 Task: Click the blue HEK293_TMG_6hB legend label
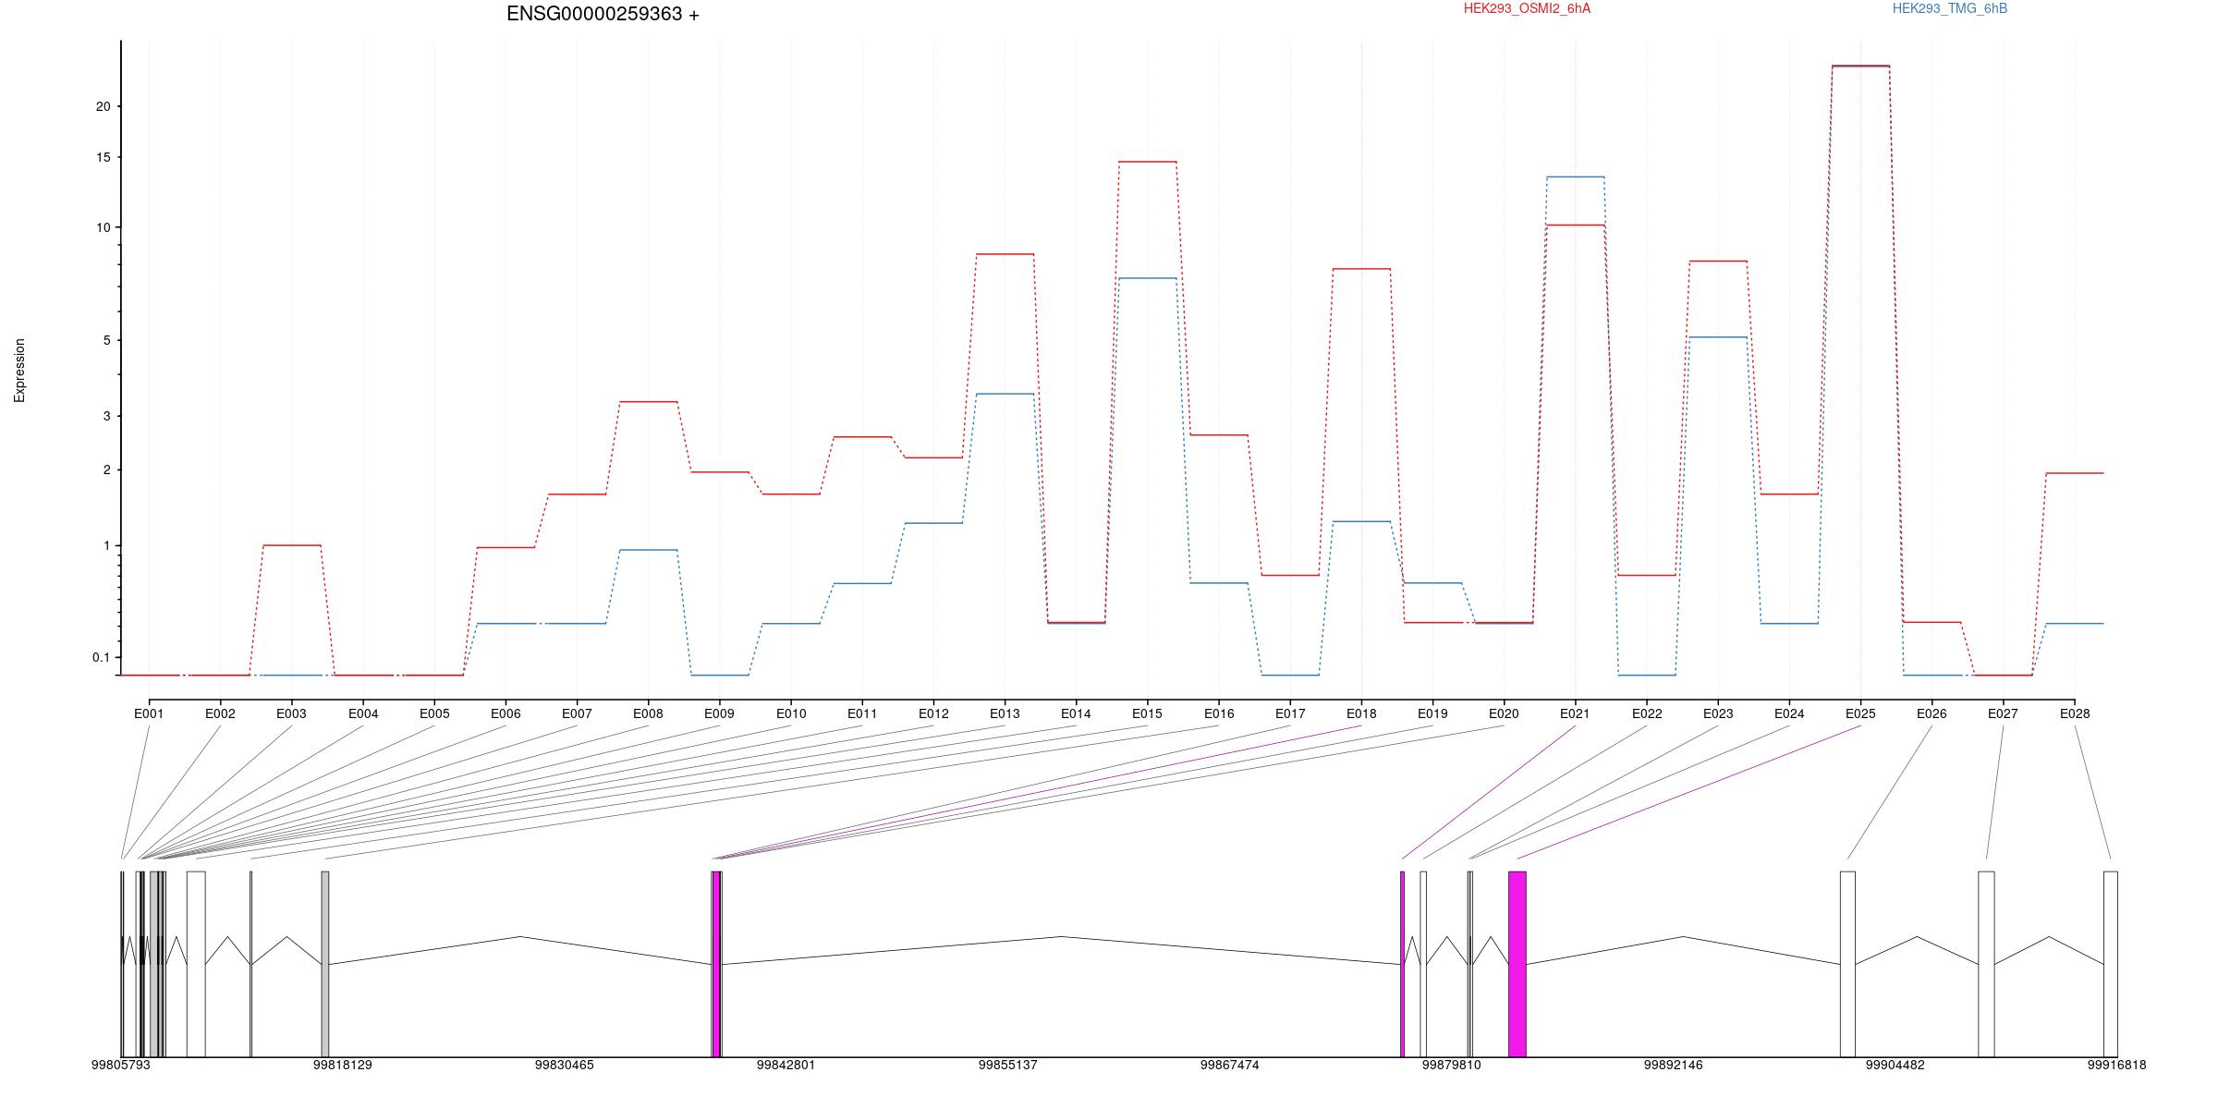(1950, 8)
